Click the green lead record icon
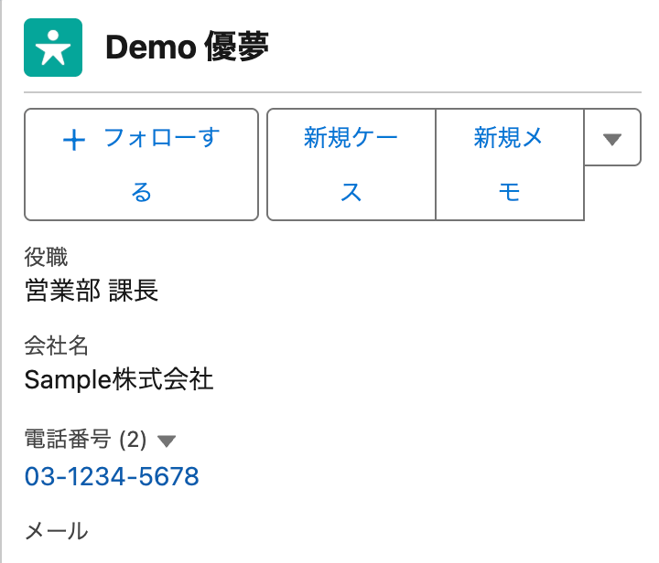This screenshot has width=659, height=563. [53, 48]
